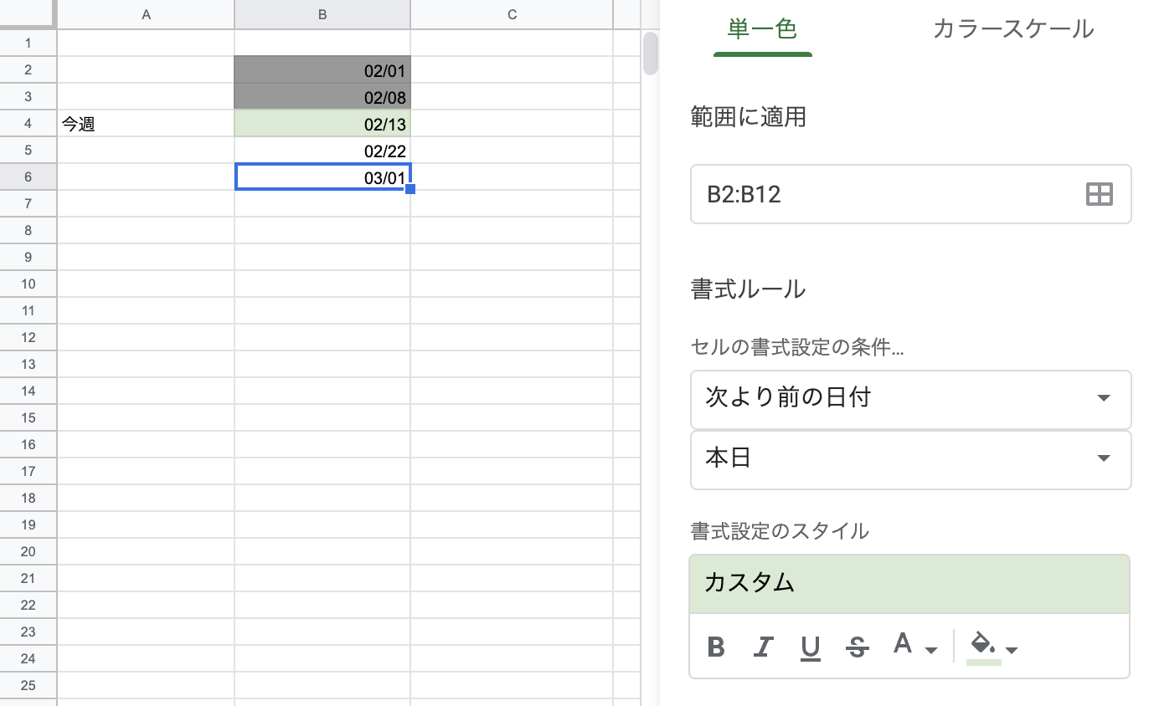Select cell with date 02/22
Image resolution: width=1159 pixels, height=706 pixels.
(x=322, y=151)
